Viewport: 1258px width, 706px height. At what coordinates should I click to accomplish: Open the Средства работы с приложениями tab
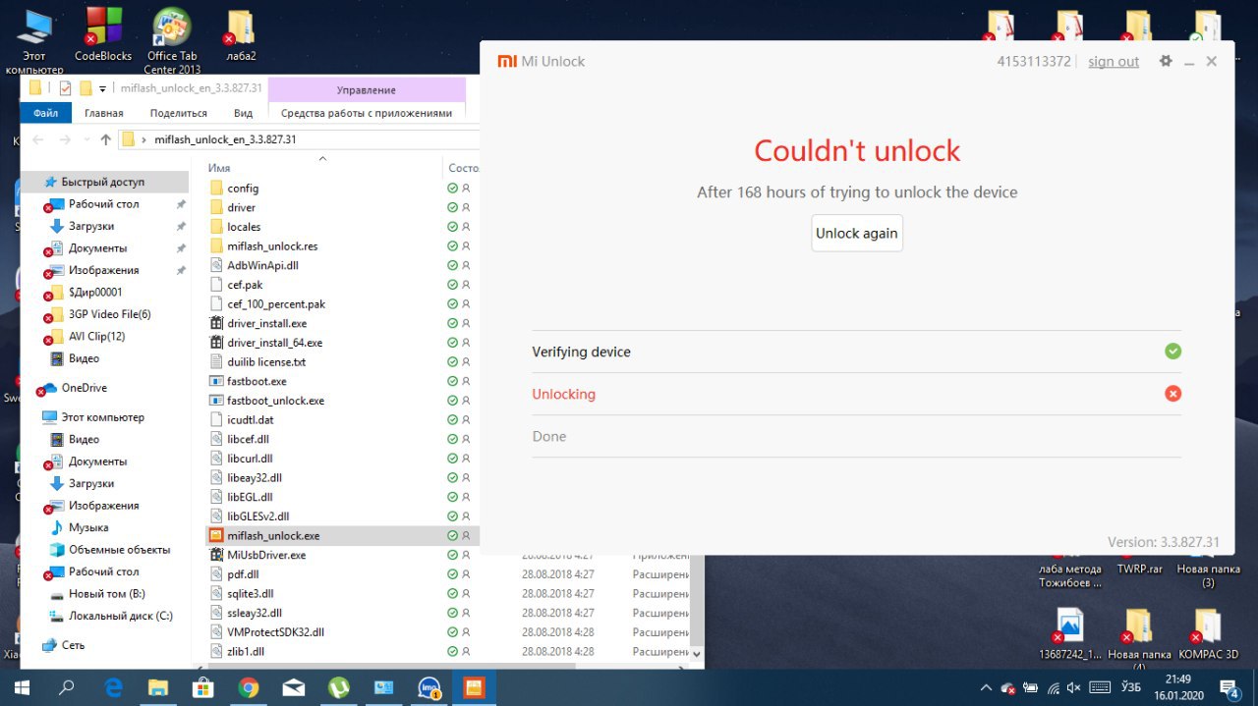click(x=367, y=113)
